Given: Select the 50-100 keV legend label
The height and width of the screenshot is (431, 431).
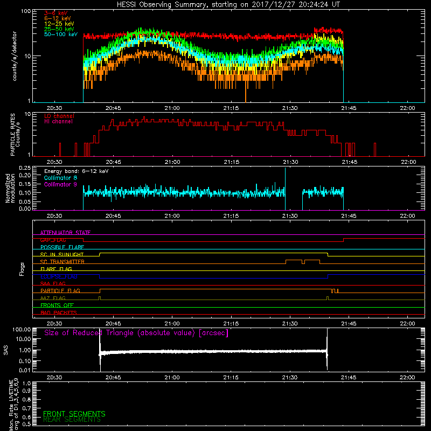Looking at the screenshot, I should [61, 34].
